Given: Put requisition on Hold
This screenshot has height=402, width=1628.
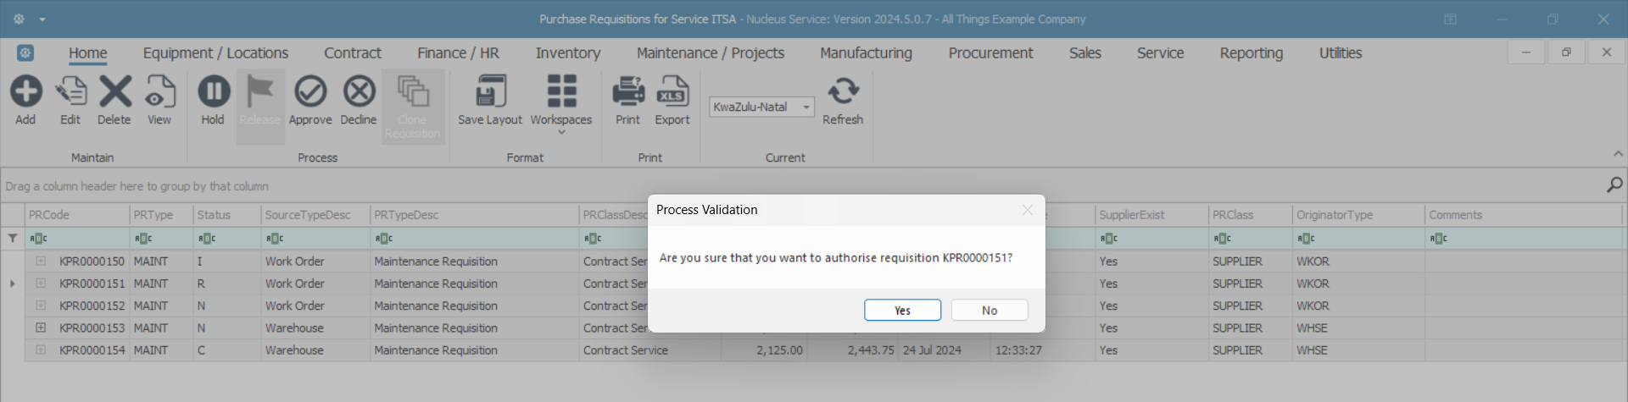Looking at the screenshot, I should 213,92.
